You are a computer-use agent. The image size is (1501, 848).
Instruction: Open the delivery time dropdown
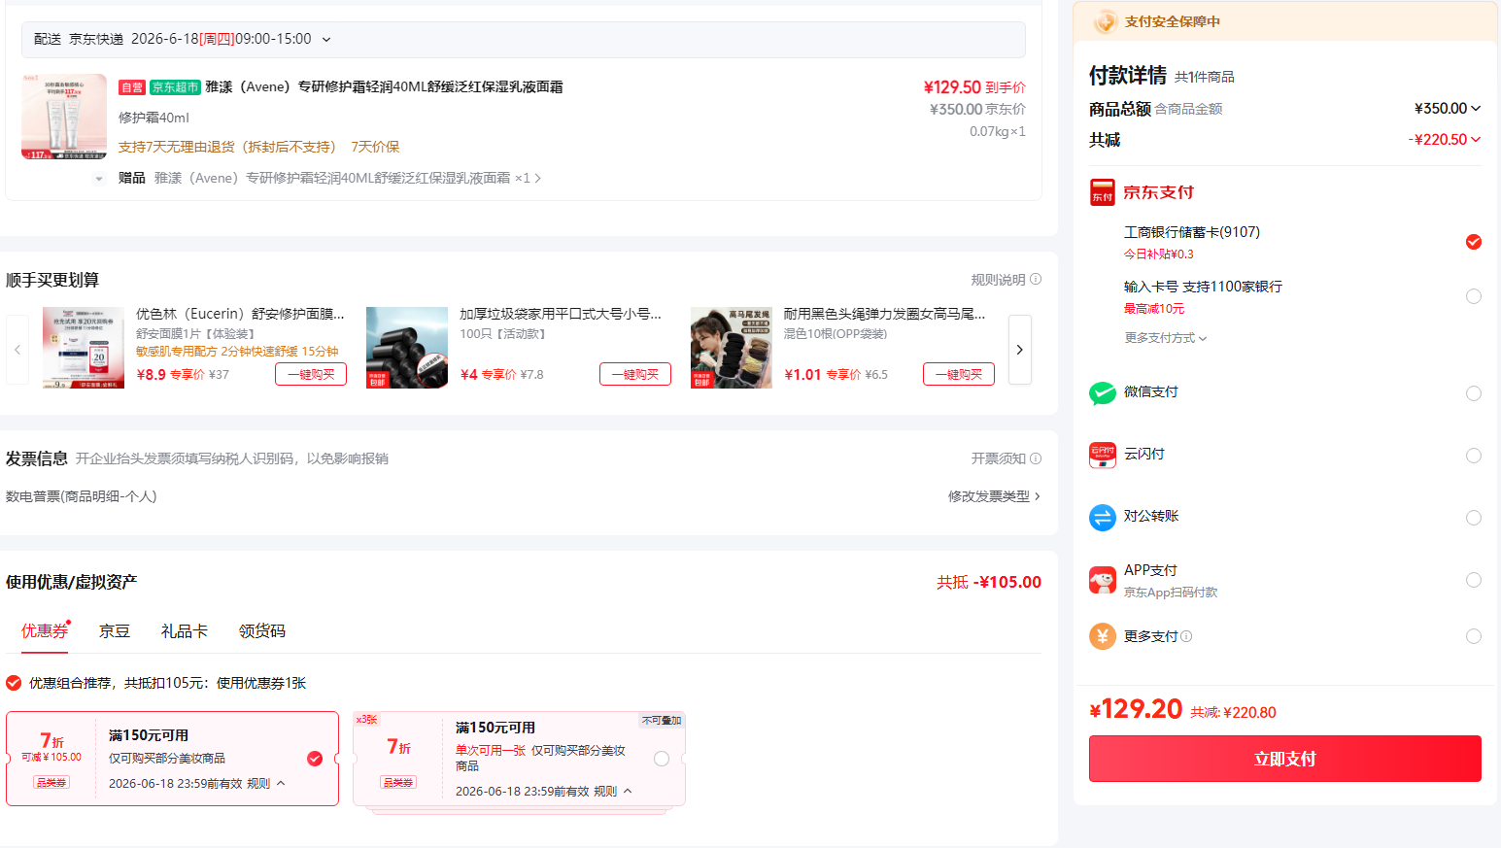click(326, 40)
